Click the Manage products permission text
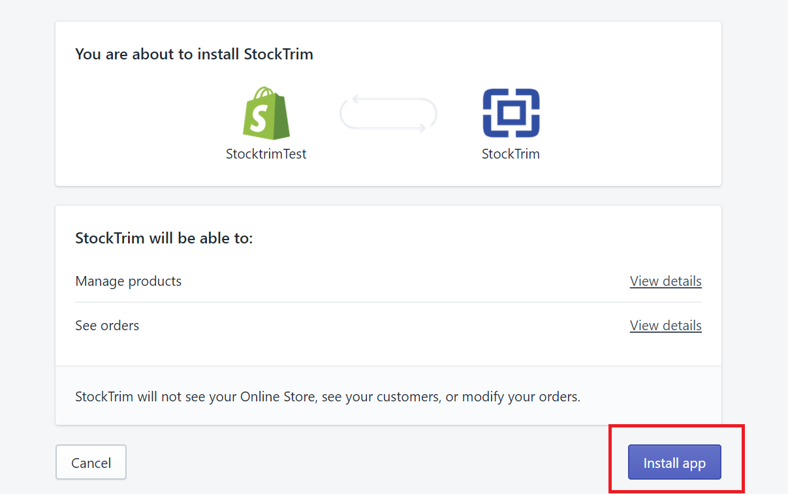The image size is (788, 494). tap(129, 281)
